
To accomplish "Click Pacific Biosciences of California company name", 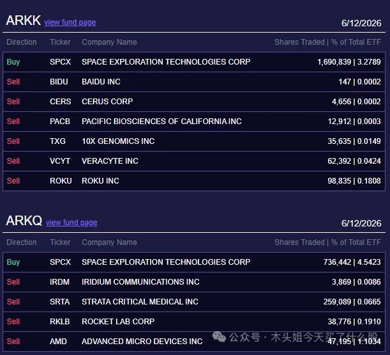I will [161, 122].
